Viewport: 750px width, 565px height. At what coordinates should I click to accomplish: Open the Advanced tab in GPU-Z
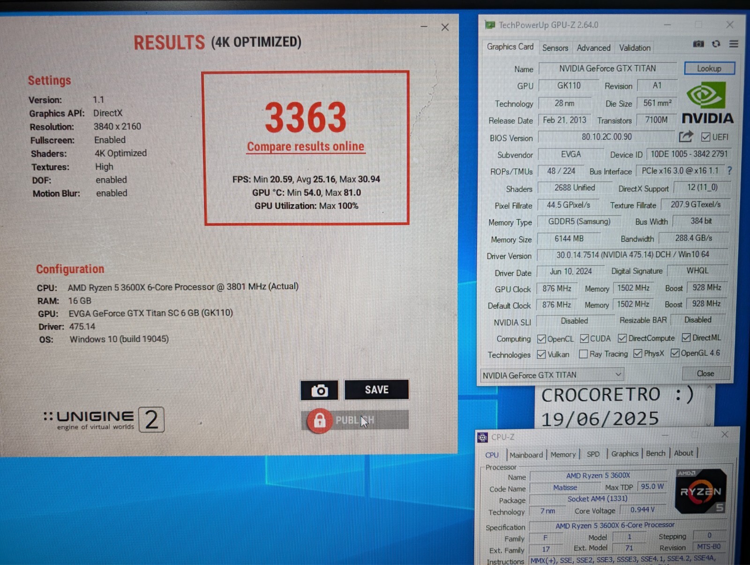[593, 47]
